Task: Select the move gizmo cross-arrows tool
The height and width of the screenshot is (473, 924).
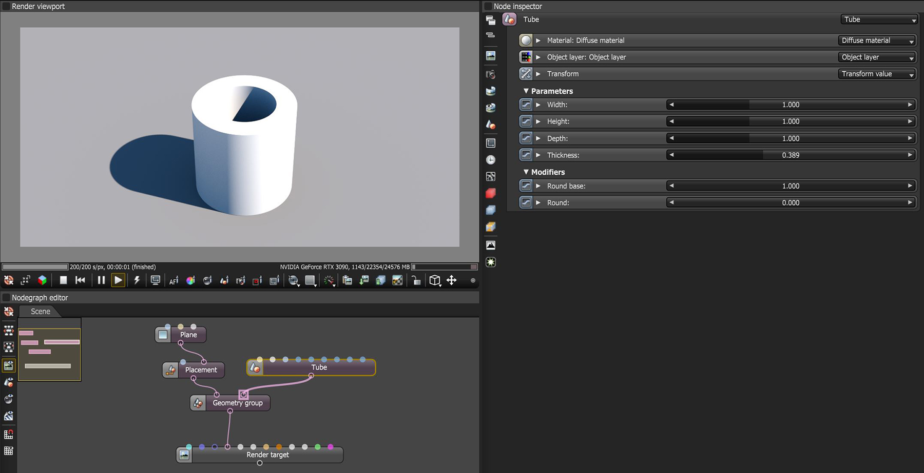Action: coord(452,280)
